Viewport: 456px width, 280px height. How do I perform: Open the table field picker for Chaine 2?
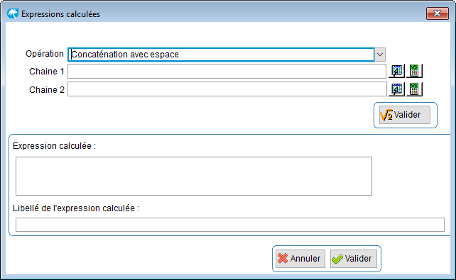point(396,89)
